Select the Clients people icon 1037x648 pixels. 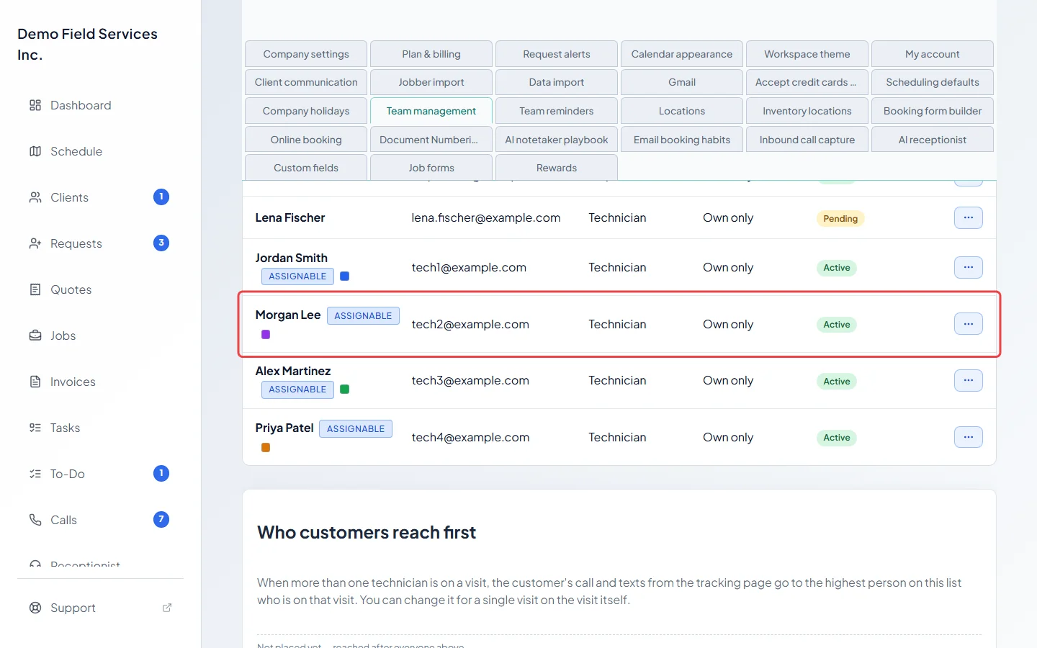[35, 197]
